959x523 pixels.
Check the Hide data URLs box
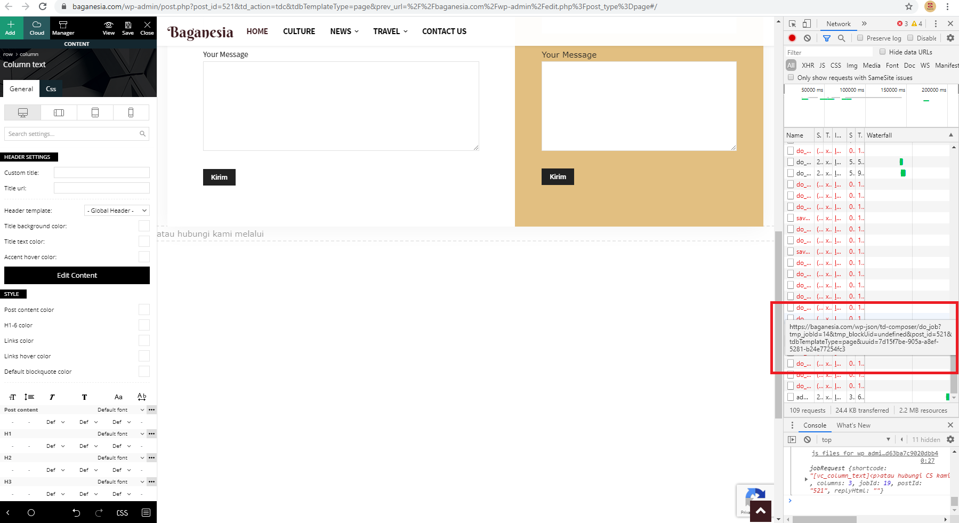coord(882,52)
